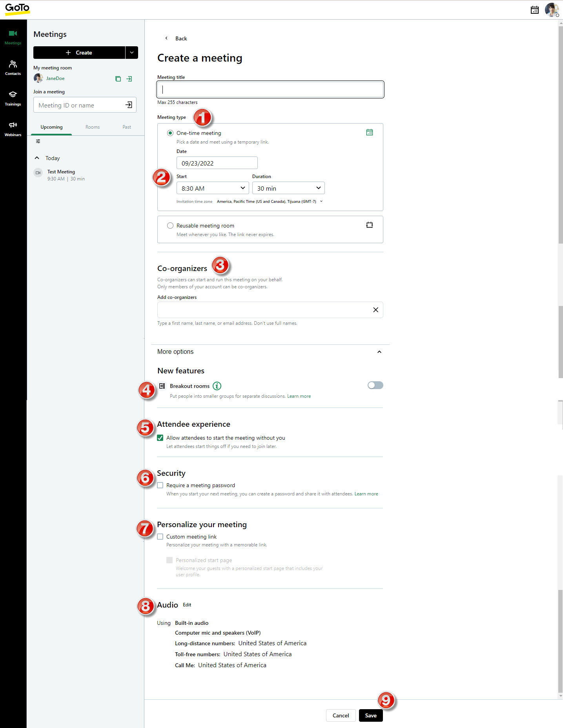
Task: Switch to the Rooms tab
Action: 93,127
